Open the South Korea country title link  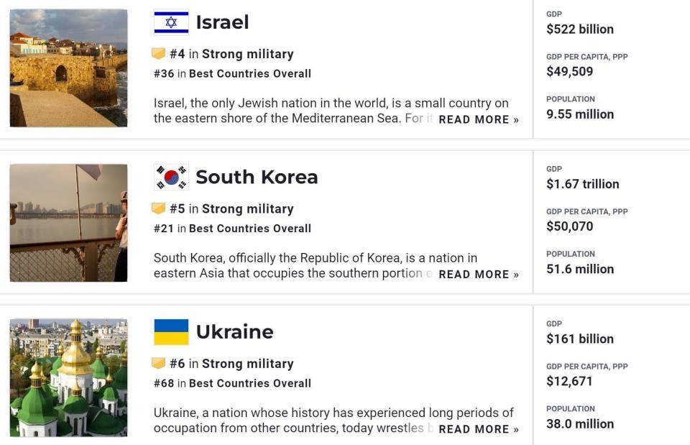[x=257, y=177]
